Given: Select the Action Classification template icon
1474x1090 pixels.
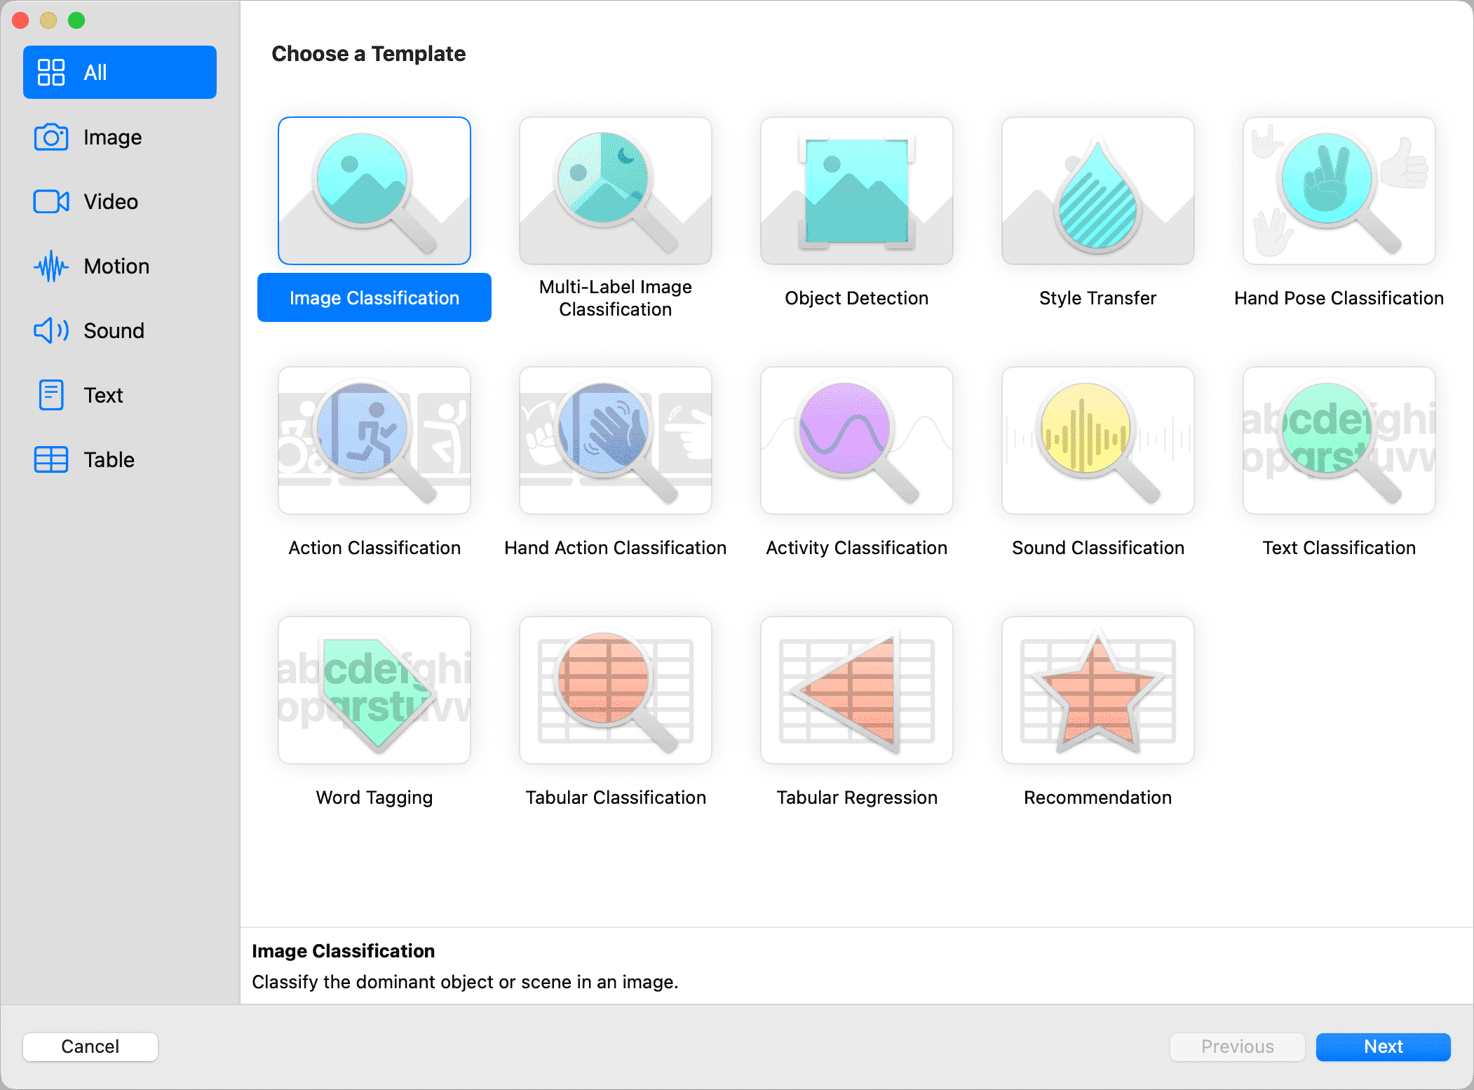Looking at the screenshot, I should (x=374, y=440).
